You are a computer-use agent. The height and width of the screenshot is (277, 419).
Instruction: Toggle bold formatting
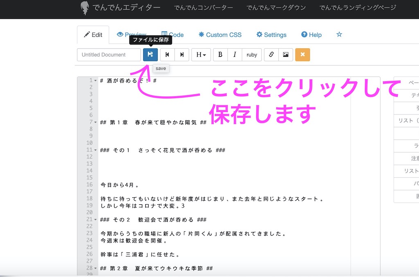[220, 55]
